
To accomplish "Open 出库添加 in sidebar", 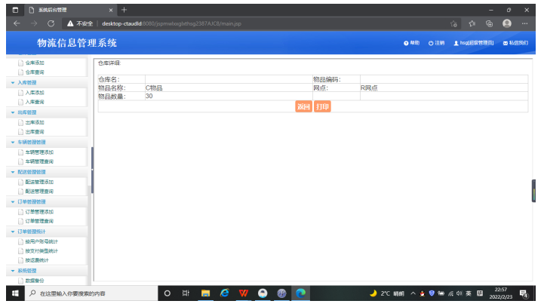I will pyautogui.click(x=35, y=122).
